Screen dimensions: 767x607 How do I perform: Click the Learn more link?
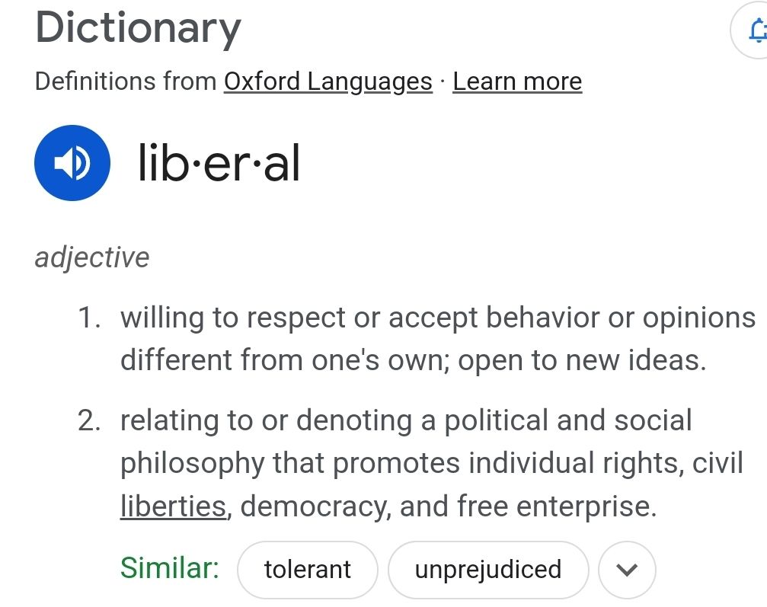517,81
